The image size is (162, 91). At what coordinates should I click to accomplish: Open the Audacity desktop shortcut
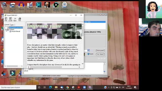click(x=21, y=6)
